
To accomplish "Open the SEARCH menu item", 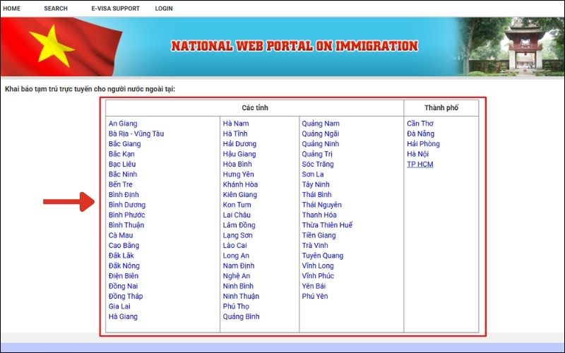I will point(56,8).
